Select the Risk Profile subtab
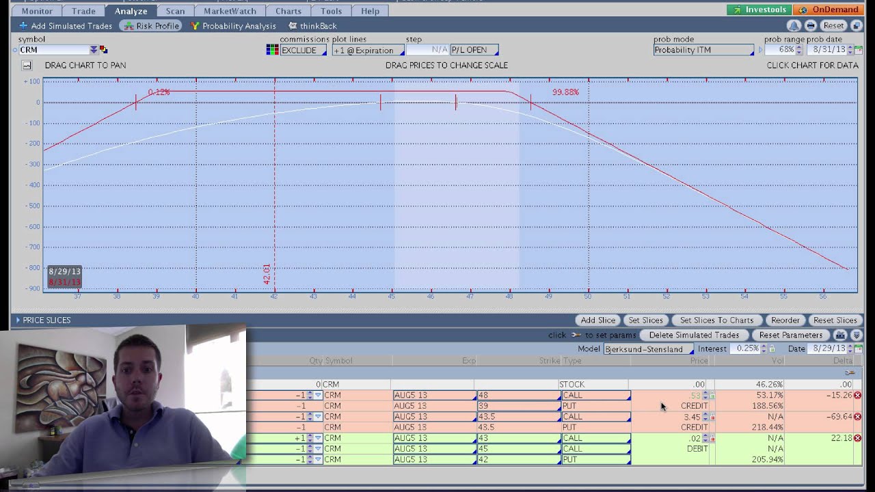 coord(151,26)
